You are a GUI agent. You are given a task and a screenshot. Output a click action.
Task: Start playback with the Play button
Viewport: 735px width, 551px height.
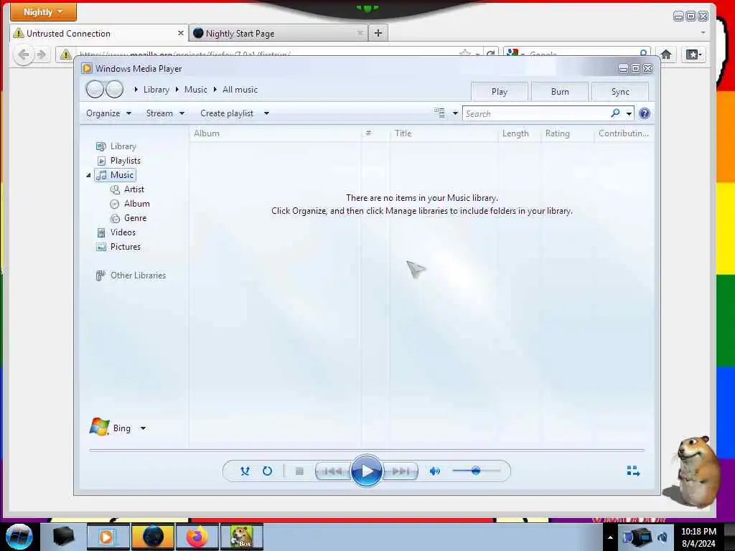[366, 471]
